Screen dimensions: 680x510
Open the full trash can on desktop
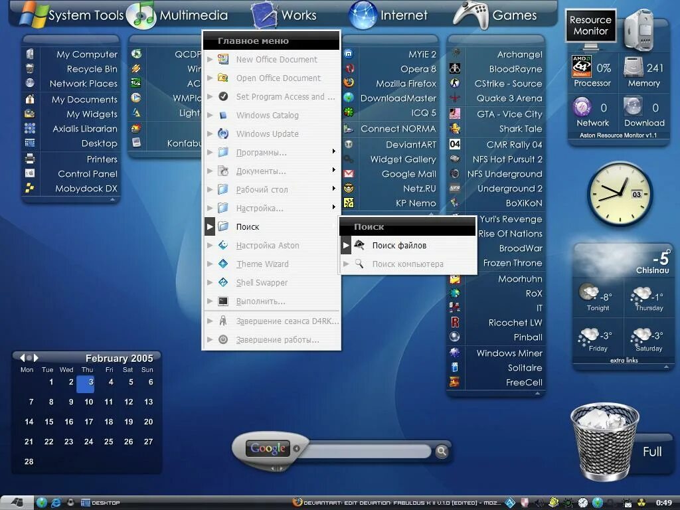coord(604,442)
